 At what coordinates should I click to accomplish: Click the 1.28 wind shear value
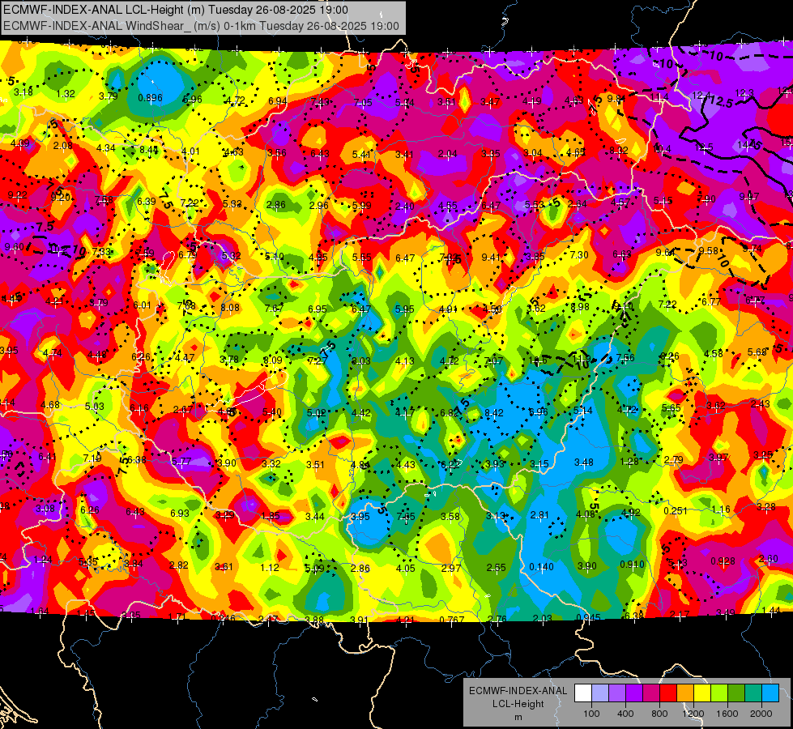(629, 462)
